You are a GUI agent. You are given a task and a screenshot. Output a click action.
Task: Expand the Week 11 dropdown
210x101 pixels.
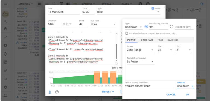(x=22, y=21)
